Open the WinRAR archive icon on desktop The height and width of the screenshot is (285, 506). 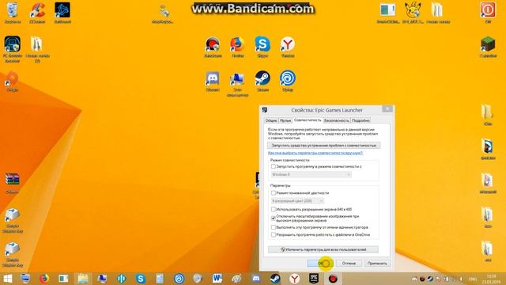(x=13, y=183)
